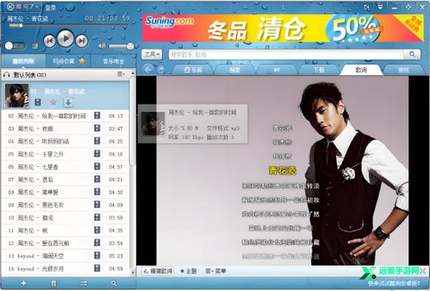Click the delete songs trash icon
The height and width of the screenshot is (291, 430).
click(54, 283)
